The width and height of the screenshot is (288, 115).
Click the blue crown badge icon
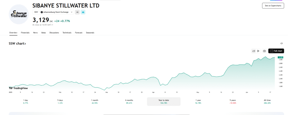click(x=83, y=12)
